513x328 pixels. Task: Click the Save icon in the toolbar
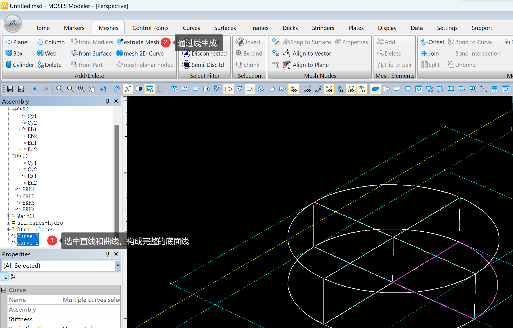[x=10, y=89]
